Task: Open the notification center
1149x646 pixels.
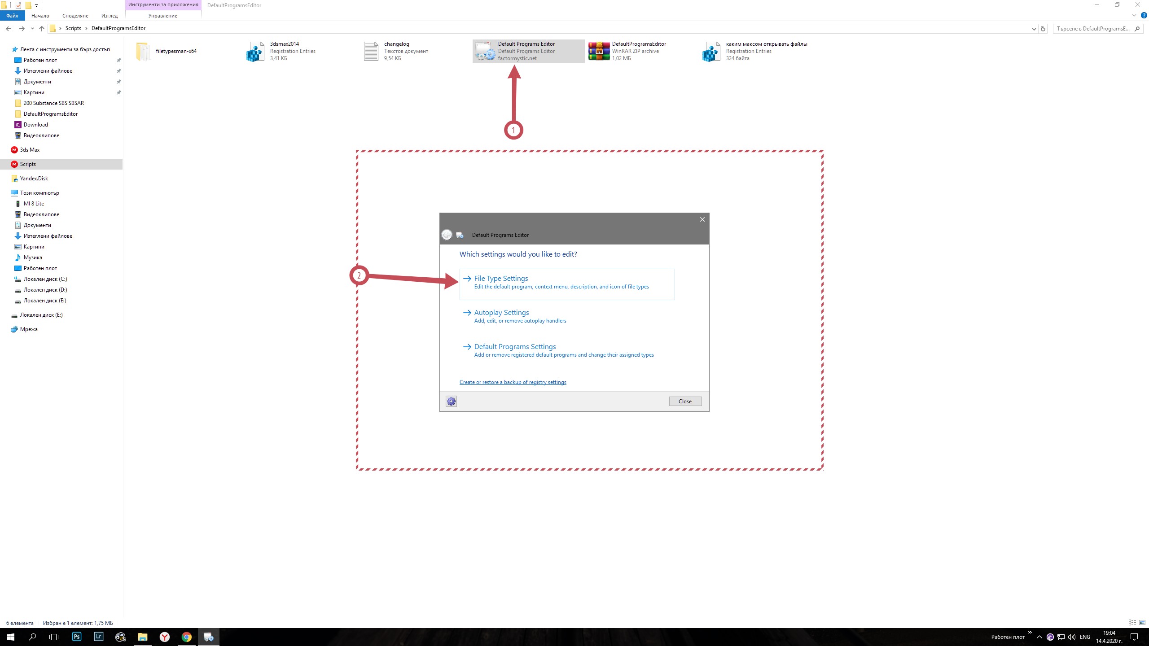Action: tap(1134, 637)
